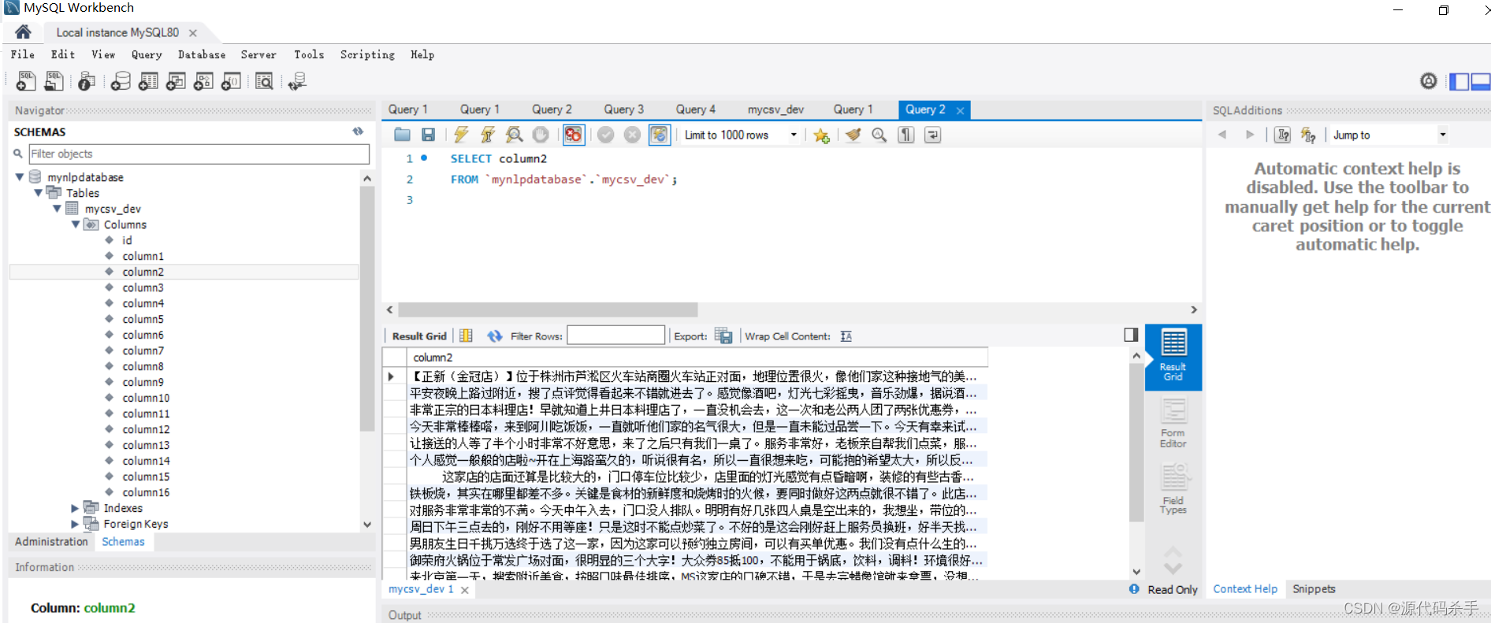Viewport: 1491px width, 623px height.
Task: Export the recordset to file
Action: click(723, 336)
